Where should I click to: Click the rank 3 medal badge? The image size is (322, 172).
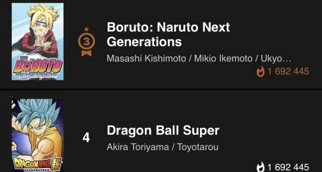point(86,40)
